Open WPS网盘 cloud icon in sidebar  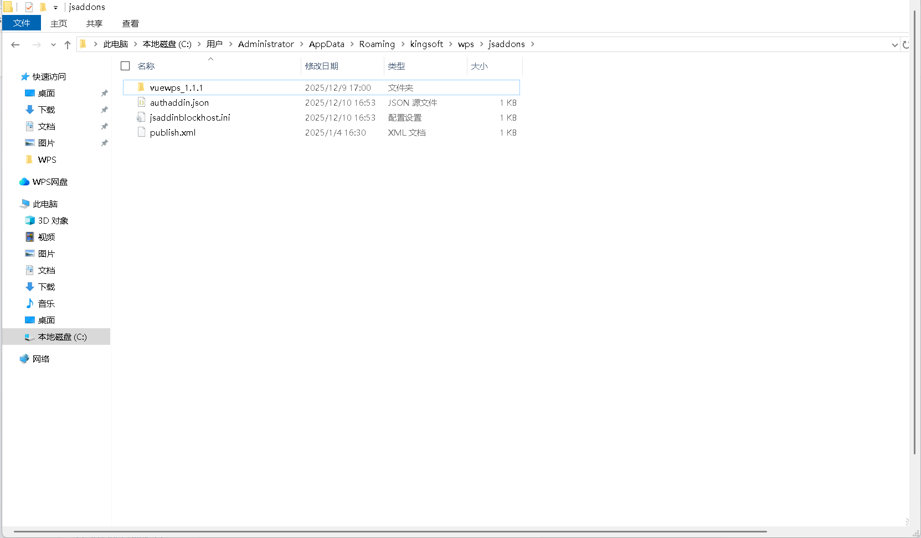[24, 182]
